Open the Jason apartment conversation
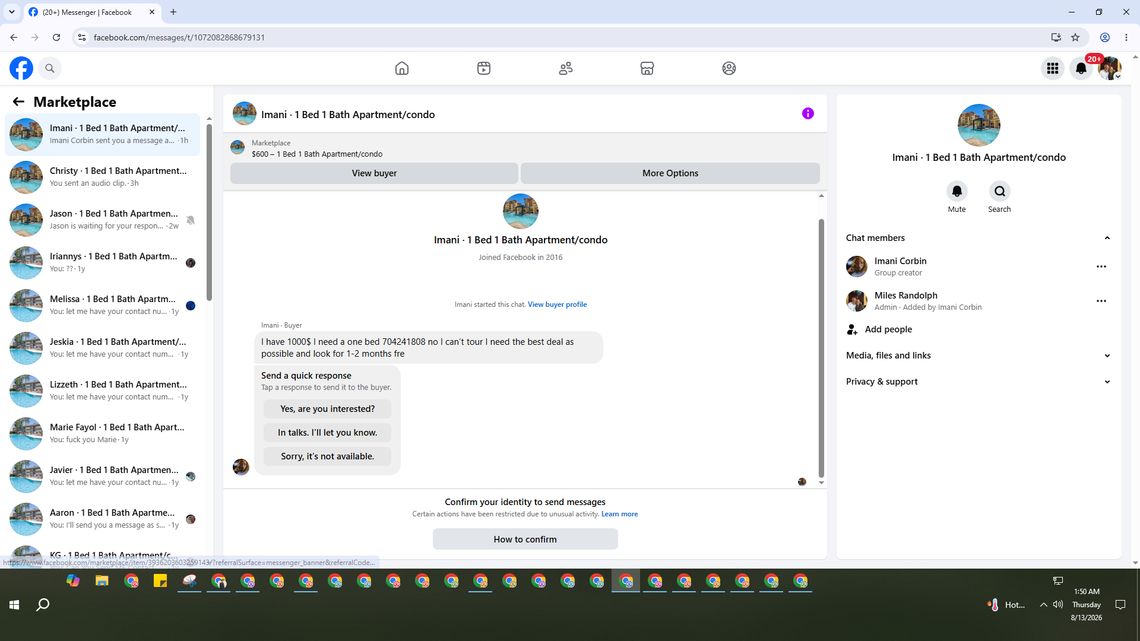The image size is (1140, 641). [103, 220]
